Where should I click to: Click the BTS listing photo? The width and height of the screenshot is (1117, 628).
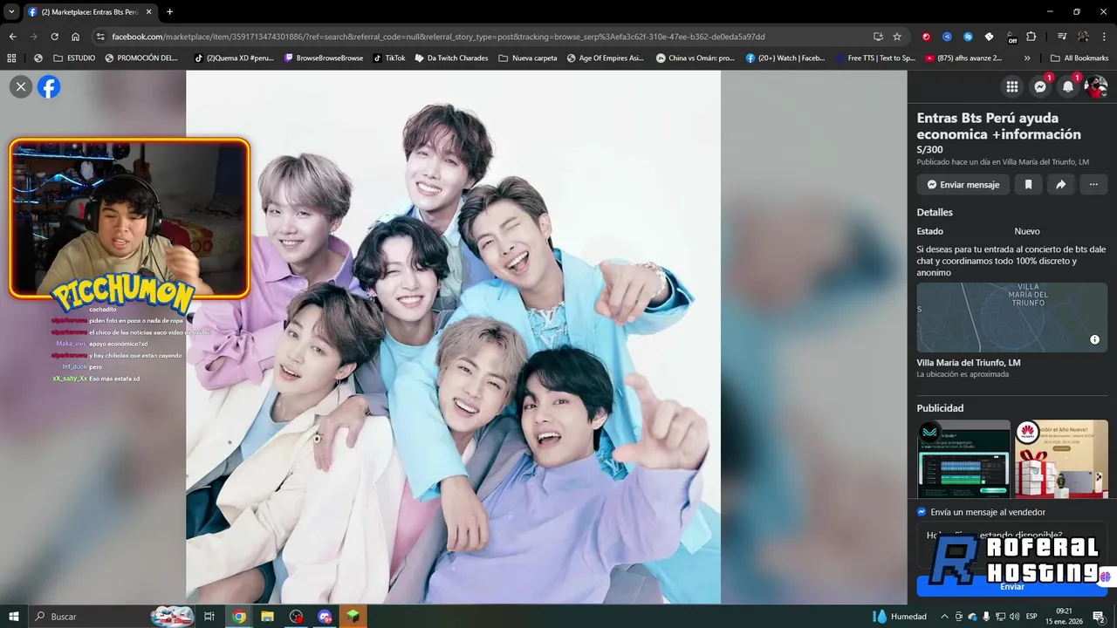(x=453, y=337)
